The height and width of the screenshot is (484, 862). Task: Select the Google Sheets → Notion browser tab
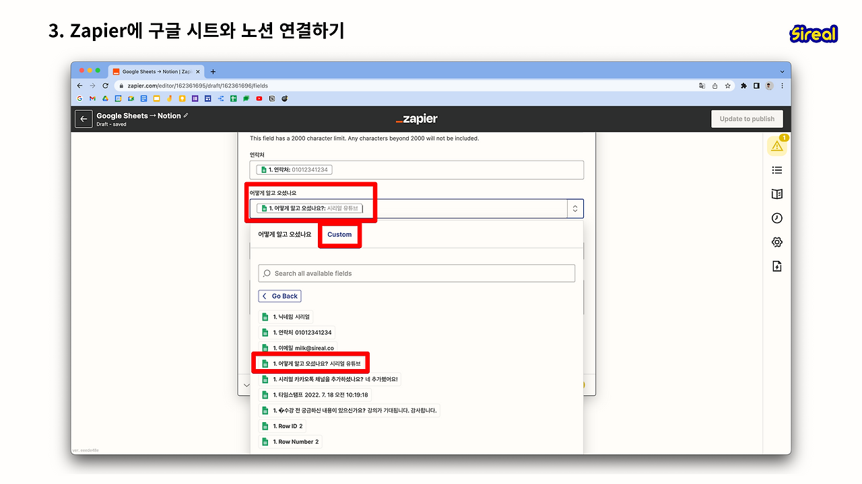(x=156, y=71)
